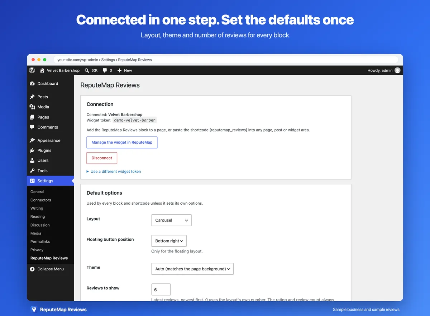The image size is (430, 316).
Task: Open the WordPress logo menu
Action: (x=32, y=70)
